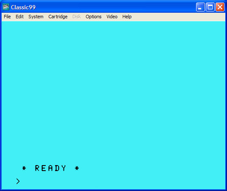The image size is (227, 191).
Task: Open the Video menu
Action: tap(112, 17)
